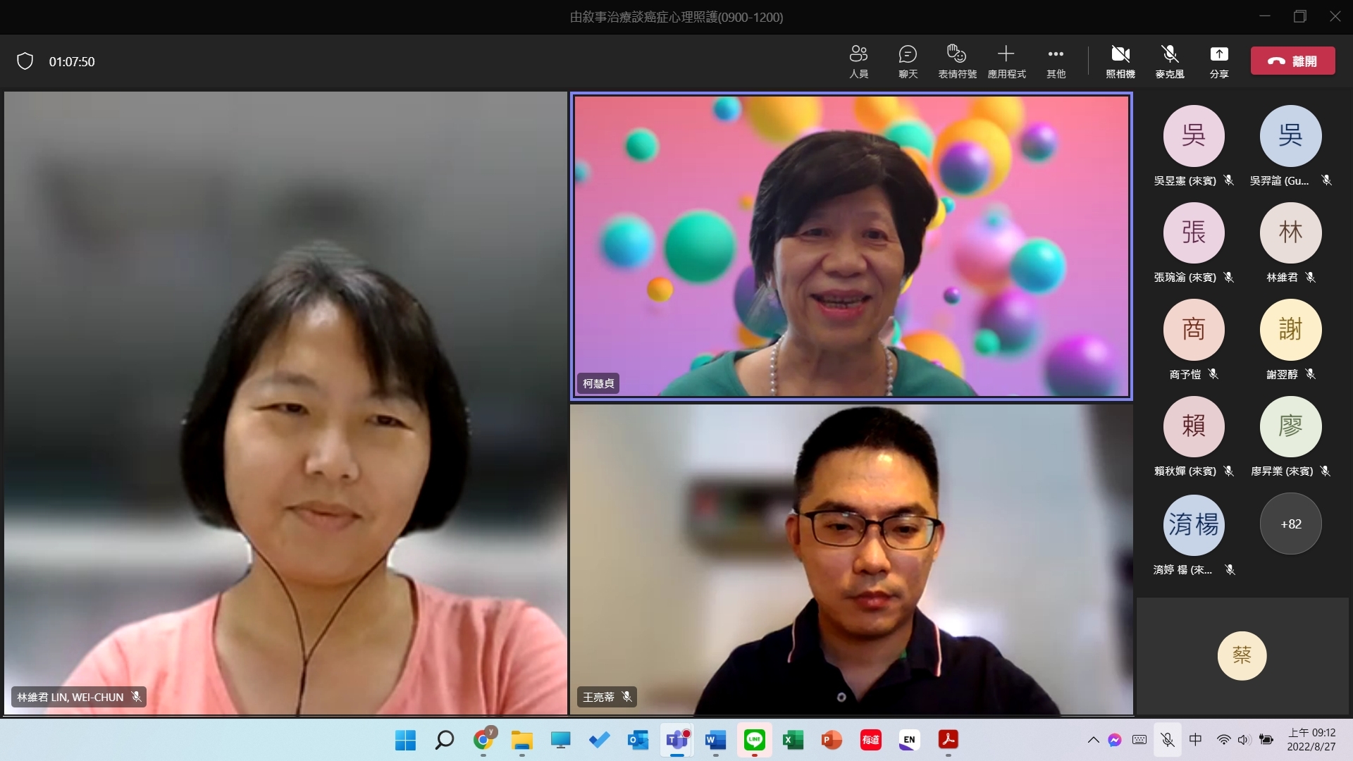This screenshot has width=1353, height=761.
Task: Open LINE from the taskbar
Action: (x=755, y=740)
